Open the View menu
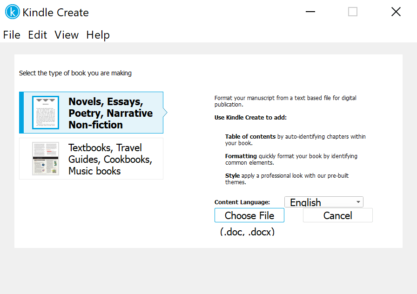The height and width of the screenshot is (294, 417). pyautogui.click(x=67, y=35)
